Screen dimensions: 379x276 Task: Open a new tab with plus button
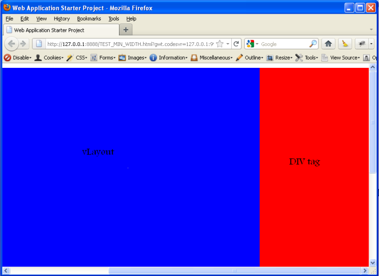[126, 29]
